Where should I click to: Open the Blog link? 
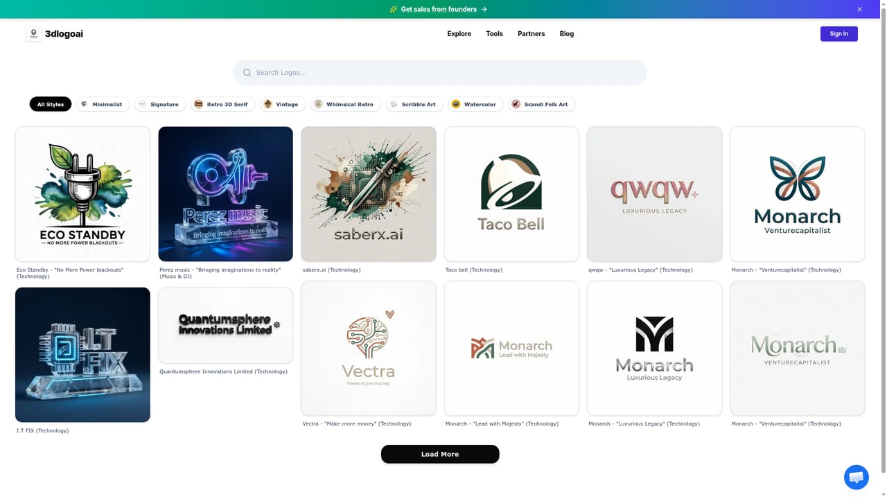pos(567,34)
